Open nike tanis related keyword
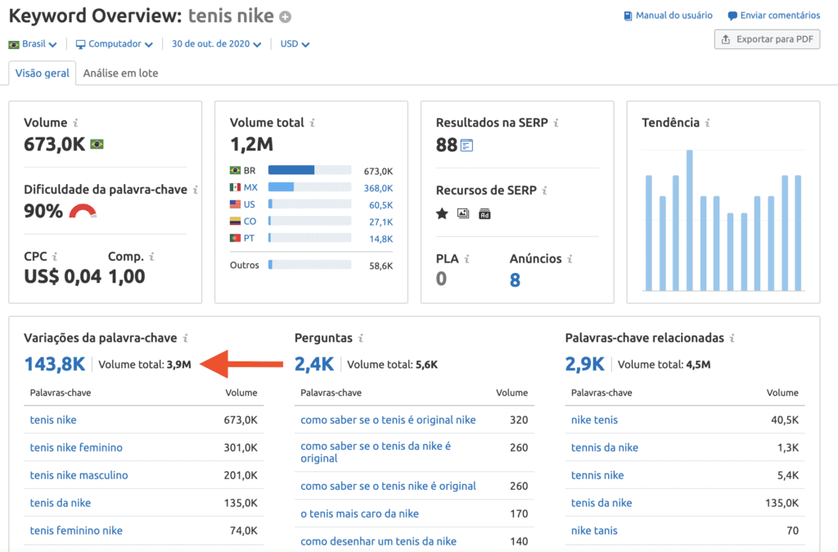Image resolution: width=838 pixels, height=552 pixels. (x=594, y=532)
